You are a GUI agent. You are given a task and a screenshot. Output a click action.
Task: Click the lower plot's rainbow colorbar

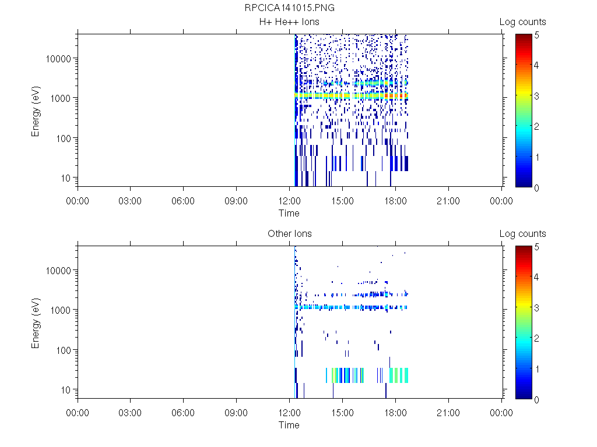[524, 322]
